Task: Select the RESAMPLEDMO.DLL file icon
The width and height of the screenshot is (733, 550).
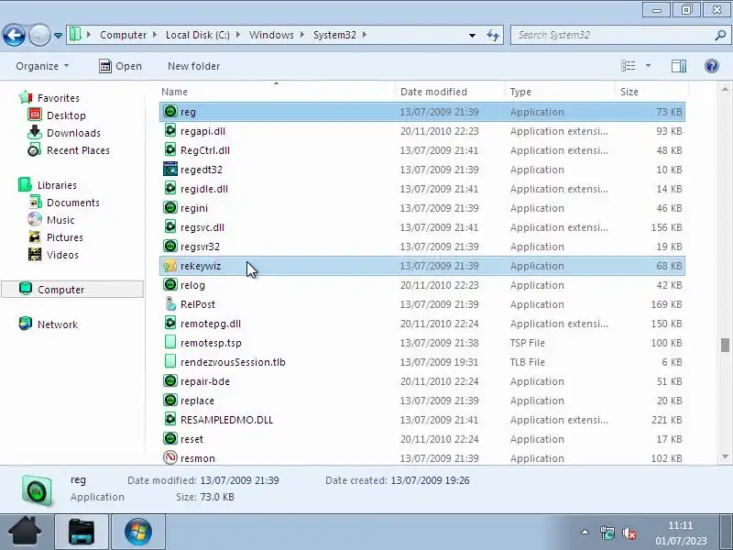Action: 170,420
